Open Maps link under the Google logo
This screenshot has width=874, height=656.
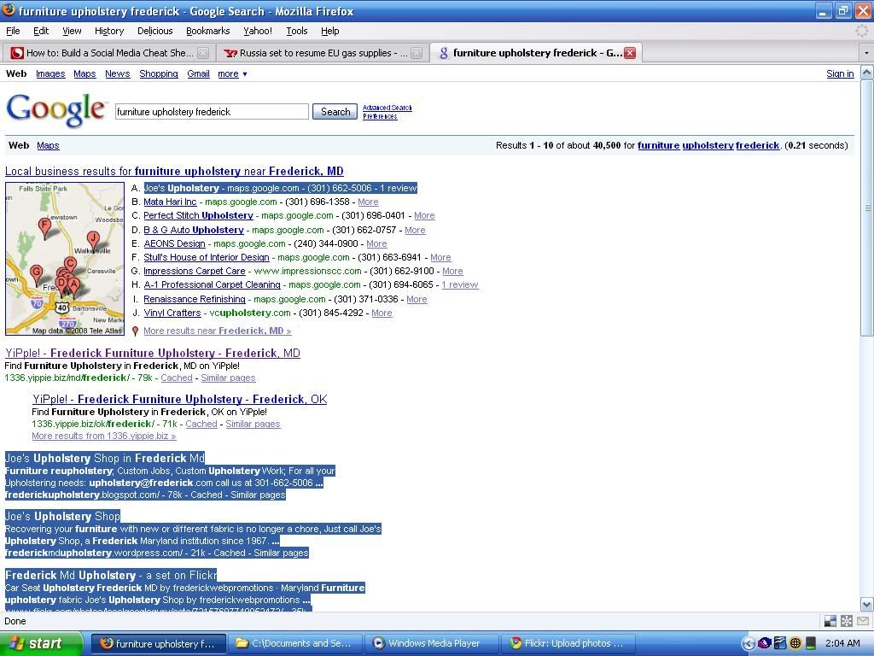tap(48, 145)
